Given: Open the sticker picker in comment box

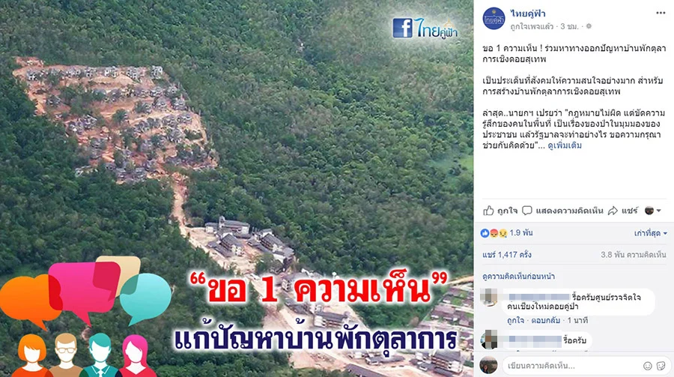Looking at the screenshot, I should 661,365.
